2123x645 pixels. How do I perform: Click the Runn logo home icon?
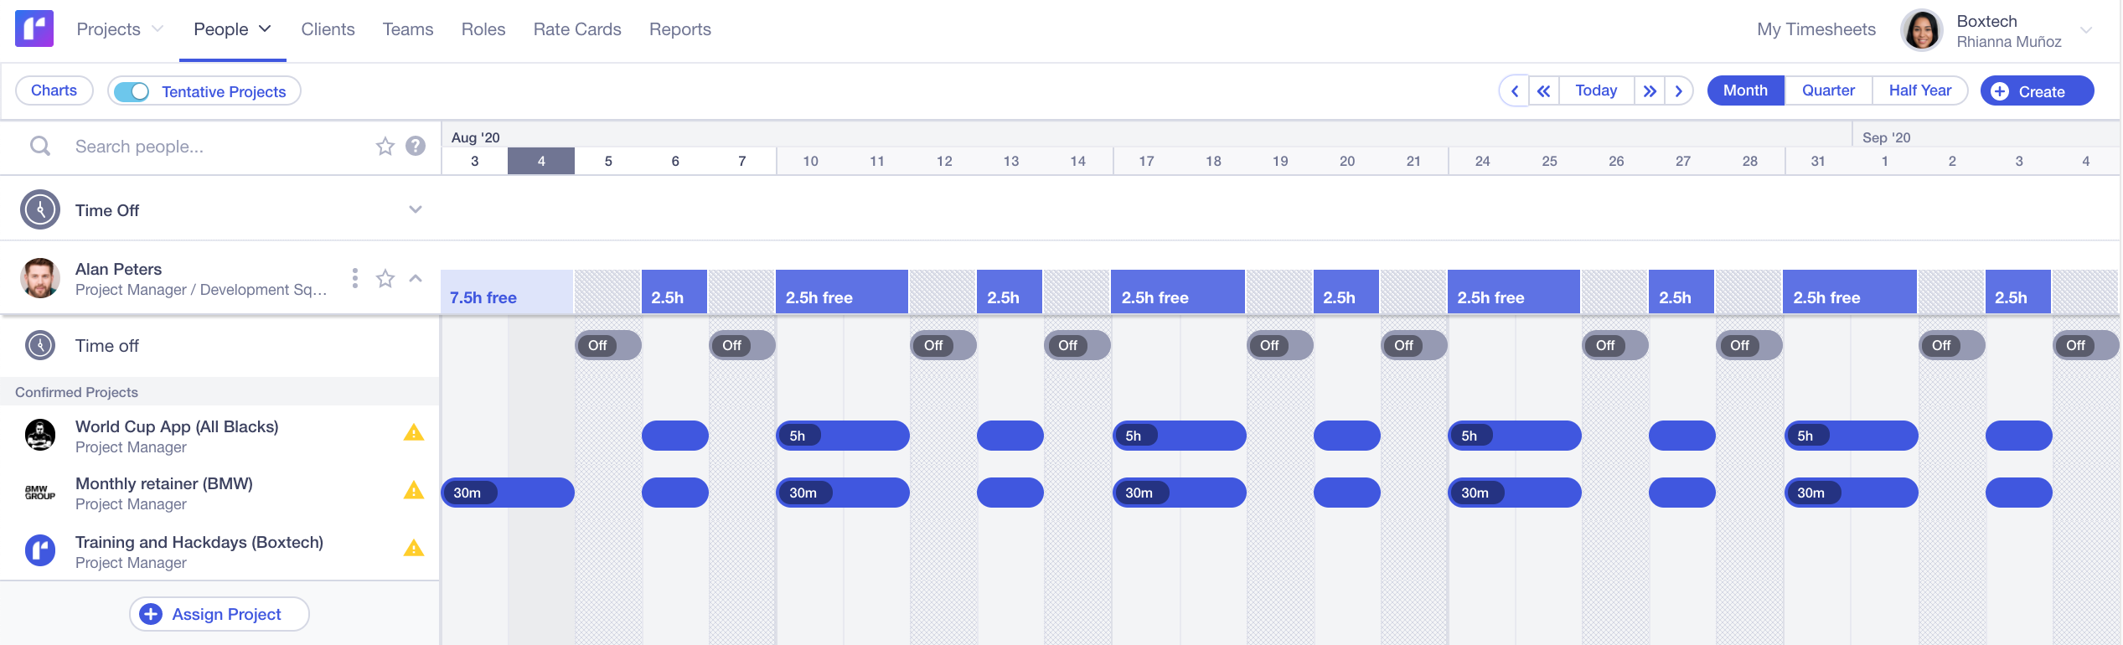(34, 28)
